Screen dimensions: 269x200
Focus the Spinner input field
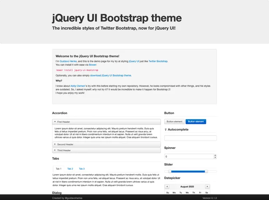189,157
